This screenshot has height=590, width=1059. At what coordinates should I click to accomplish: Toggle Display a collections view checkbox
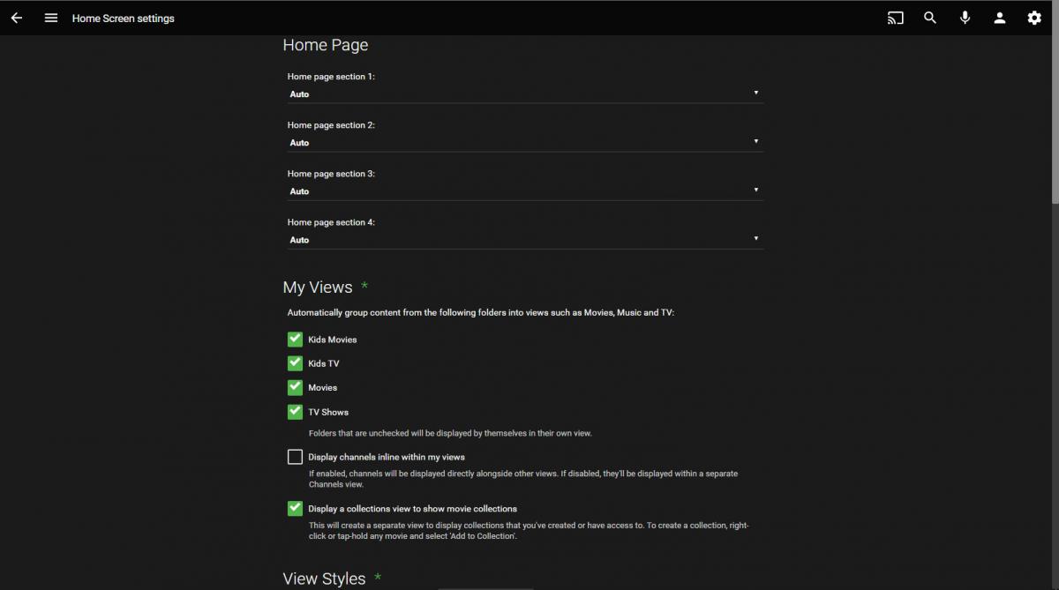295,508
